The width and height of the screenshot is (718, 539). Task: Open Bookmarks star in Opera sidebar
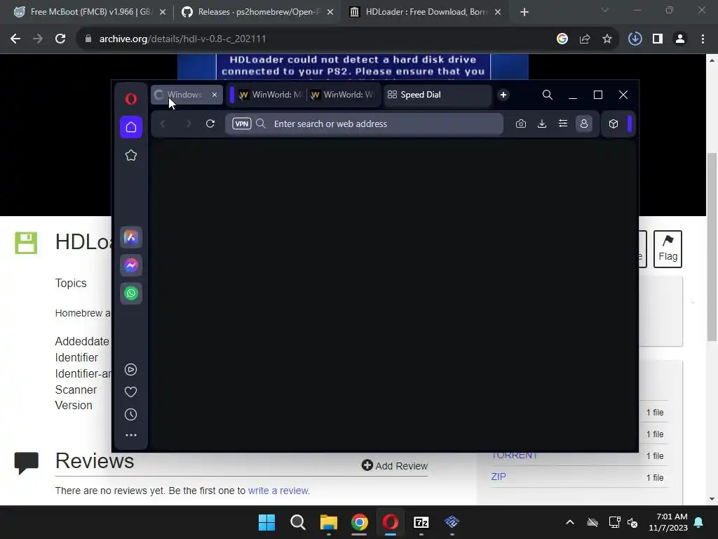pyautogui.click(x=131, y=155)
